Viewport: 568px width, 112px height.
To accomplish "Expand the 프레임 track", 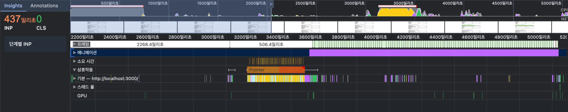I will pyautogui.click(x=74, y=44).
